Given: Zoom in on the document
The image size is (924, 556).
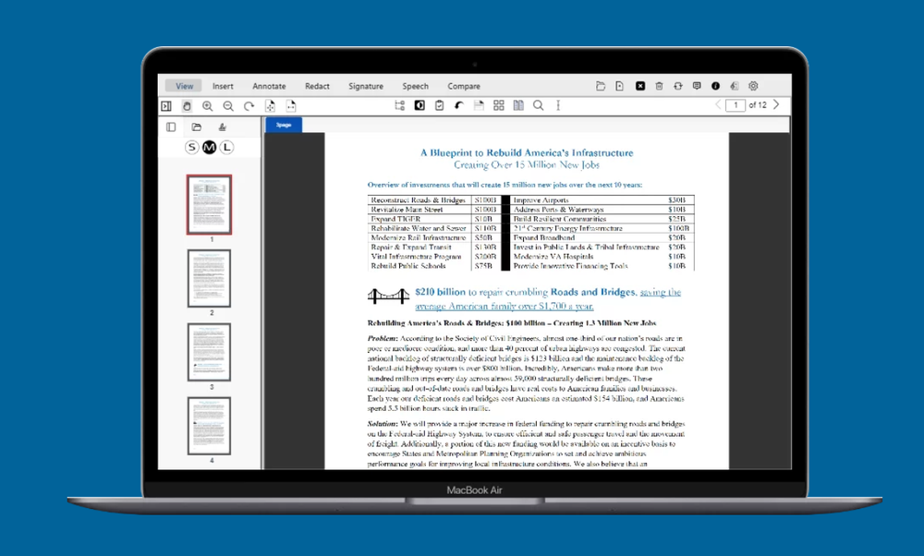Looking at the screenshot, I should tap(209, 105).
